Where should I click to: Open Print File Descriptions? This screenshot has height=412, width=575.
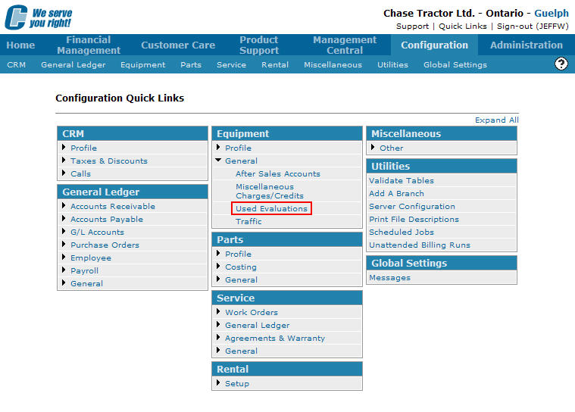pos(414,219)
